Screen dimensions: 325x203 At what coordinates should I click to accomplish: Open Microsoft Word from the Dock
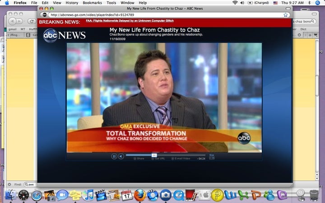point(230,195)
